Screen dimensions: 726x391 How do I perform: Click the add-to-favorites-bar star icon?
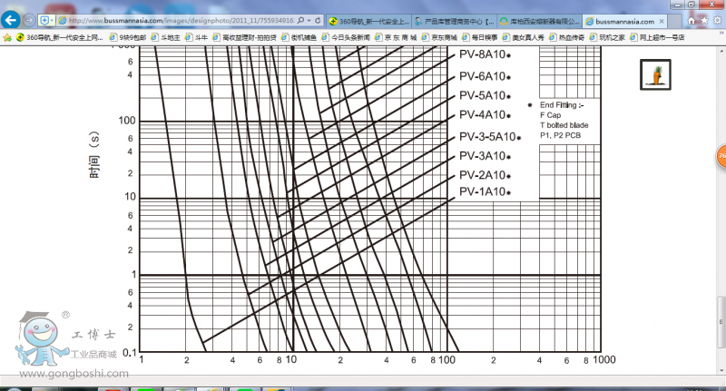coord(7,38)
